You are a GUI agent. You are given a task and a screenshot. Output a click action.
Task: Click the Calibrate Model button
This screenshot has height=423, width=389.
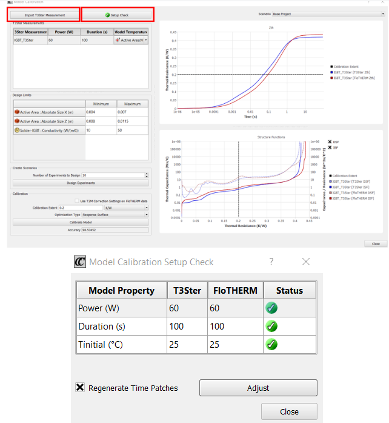point(80,222)
